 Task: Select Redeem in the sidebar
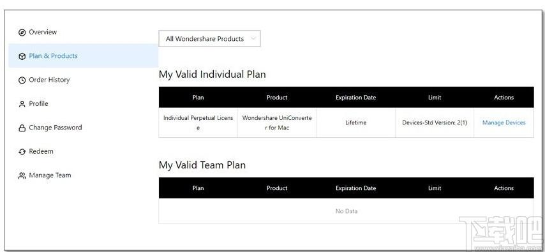pyautogui.click(x=41, y=151)
